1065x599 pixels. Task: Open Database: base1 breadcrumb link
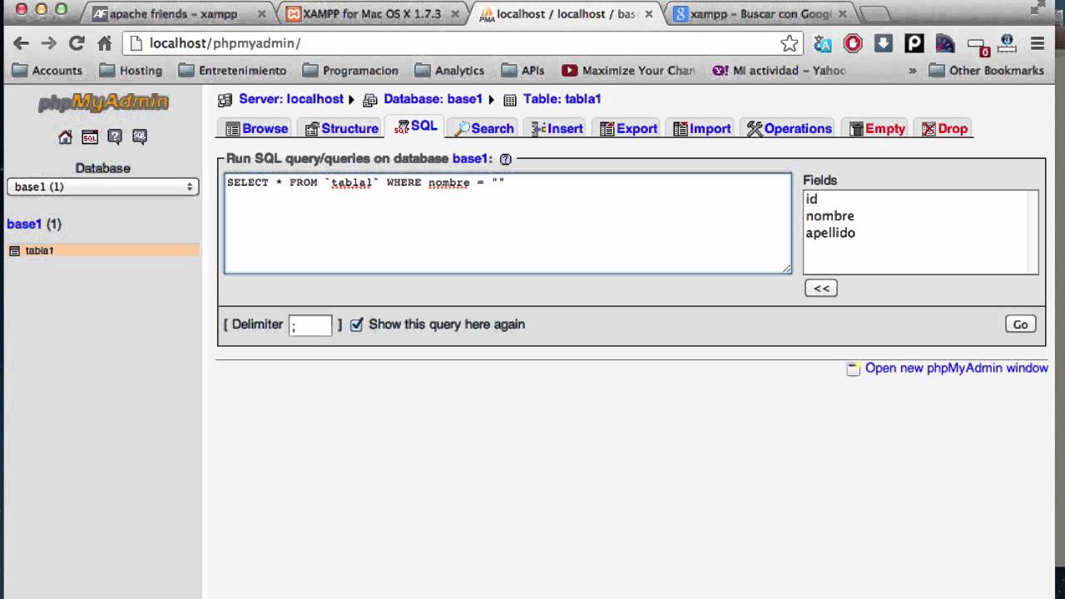click(x=433, y=99)
